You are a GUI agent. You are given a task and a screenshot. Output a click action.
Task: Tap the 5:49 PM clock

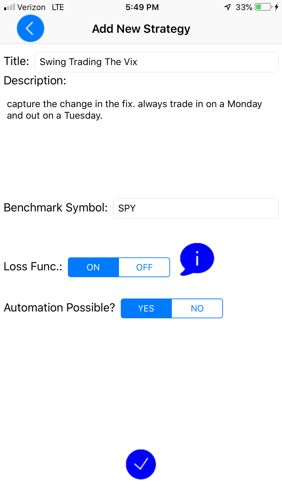pyautogui.click(x=142, y=7)
